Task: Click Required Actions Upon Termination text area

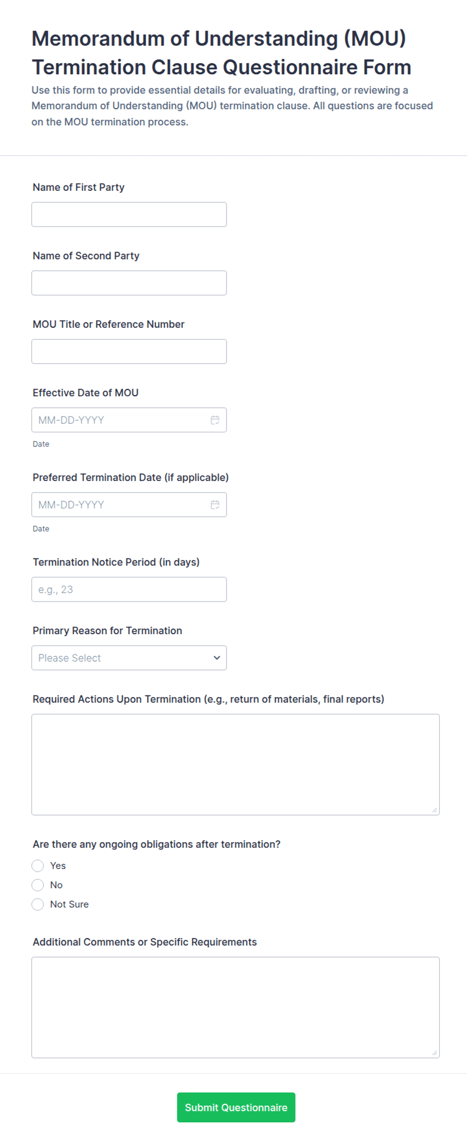Action: tap(236, 764)
